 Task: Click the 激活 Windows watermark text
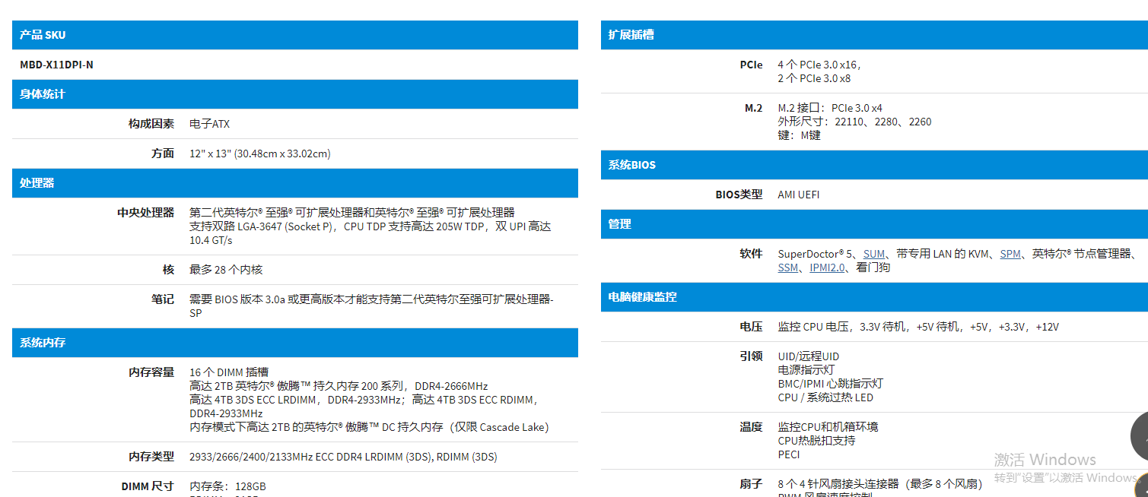point(1045,460)
